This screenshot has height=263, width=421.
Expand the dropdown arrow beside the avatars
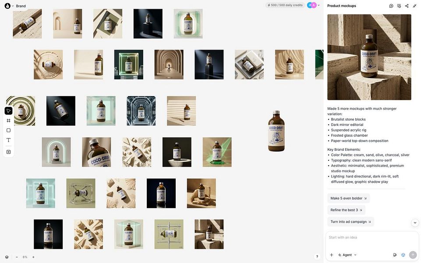[318, 5]
